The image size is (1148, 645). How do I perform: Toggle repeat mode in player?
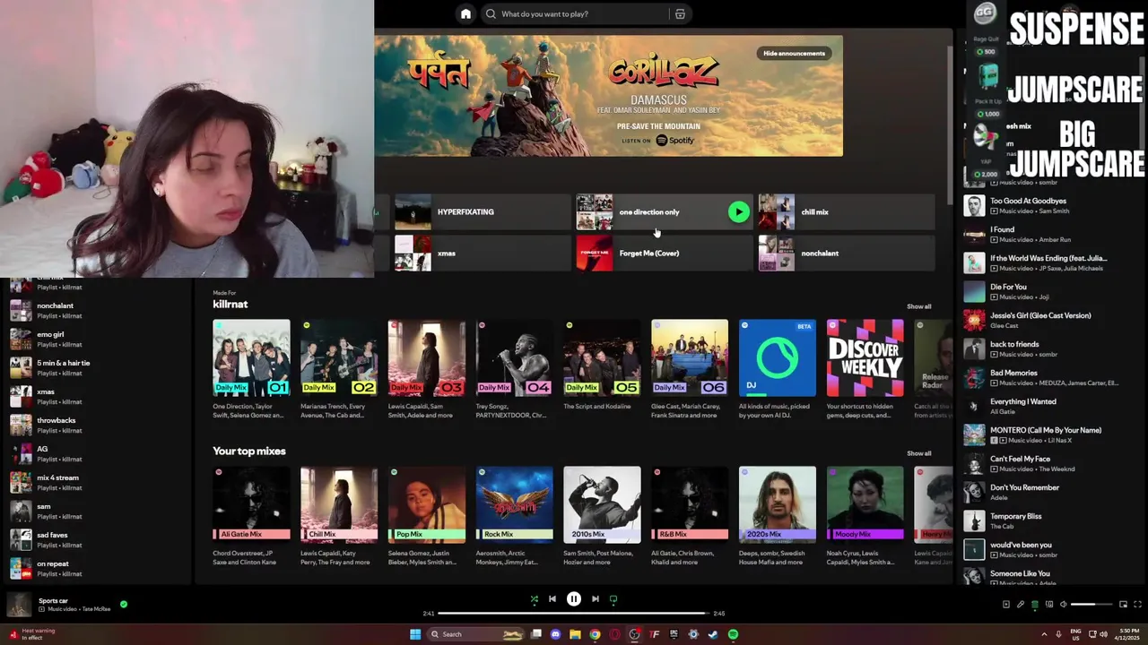click(x=613, y=599)
